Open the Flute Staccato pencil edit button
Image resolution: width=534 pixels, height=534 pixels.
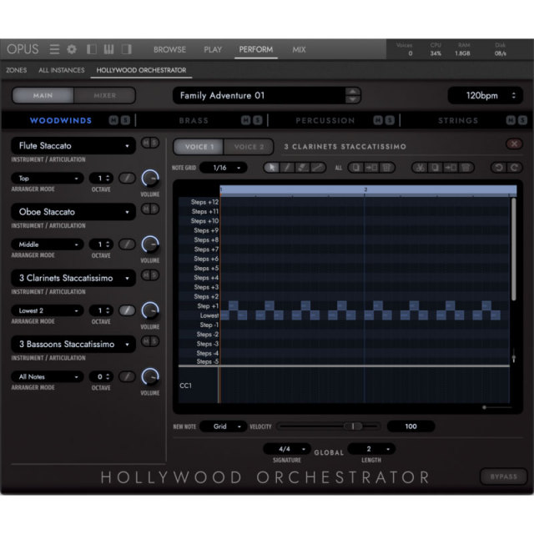[x=127, y=178]
